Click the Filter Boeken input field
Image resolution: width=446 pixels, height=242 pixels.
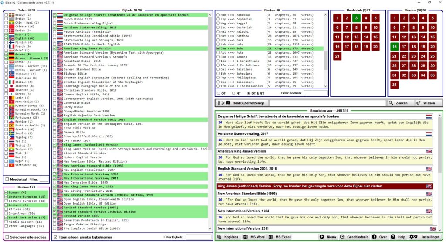(315, 93)
